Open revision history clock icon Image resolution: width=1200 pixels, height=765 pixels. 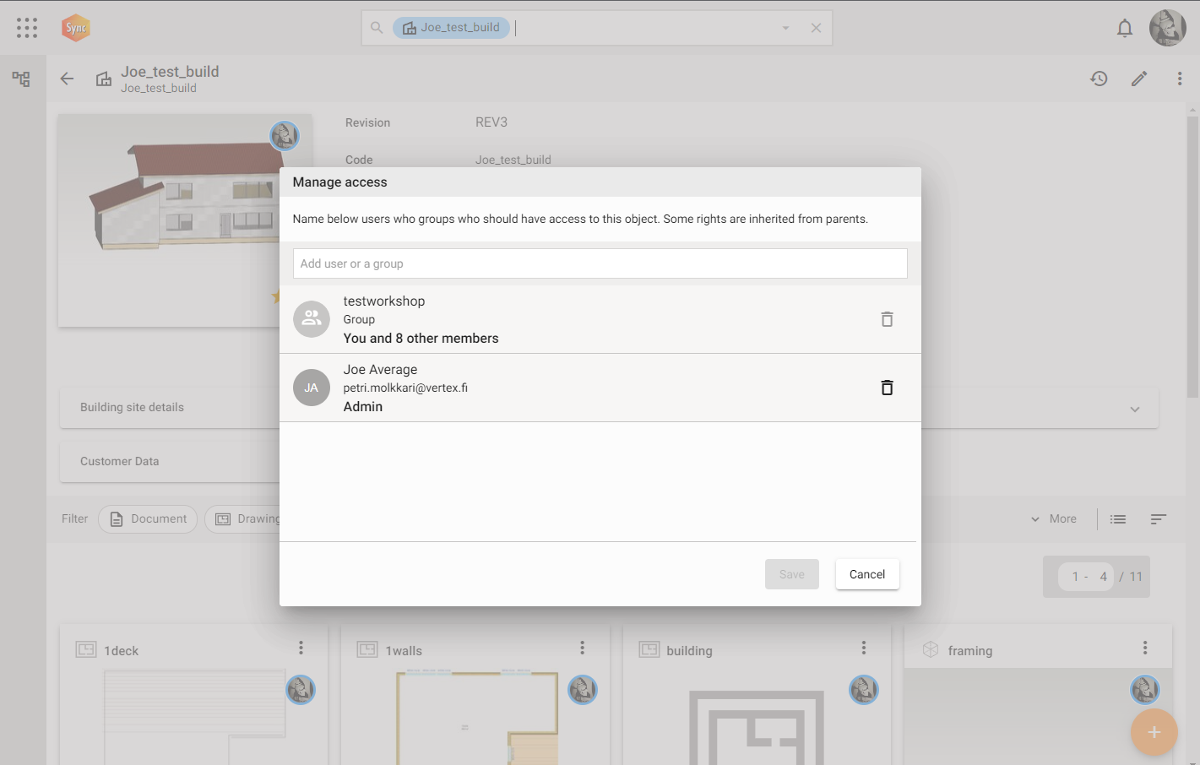(1099, 79)
